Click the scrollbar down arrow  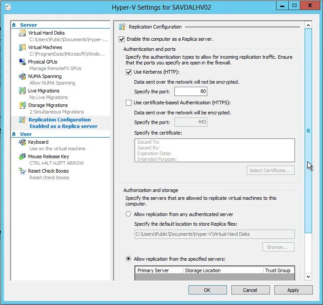click(308, 277)
